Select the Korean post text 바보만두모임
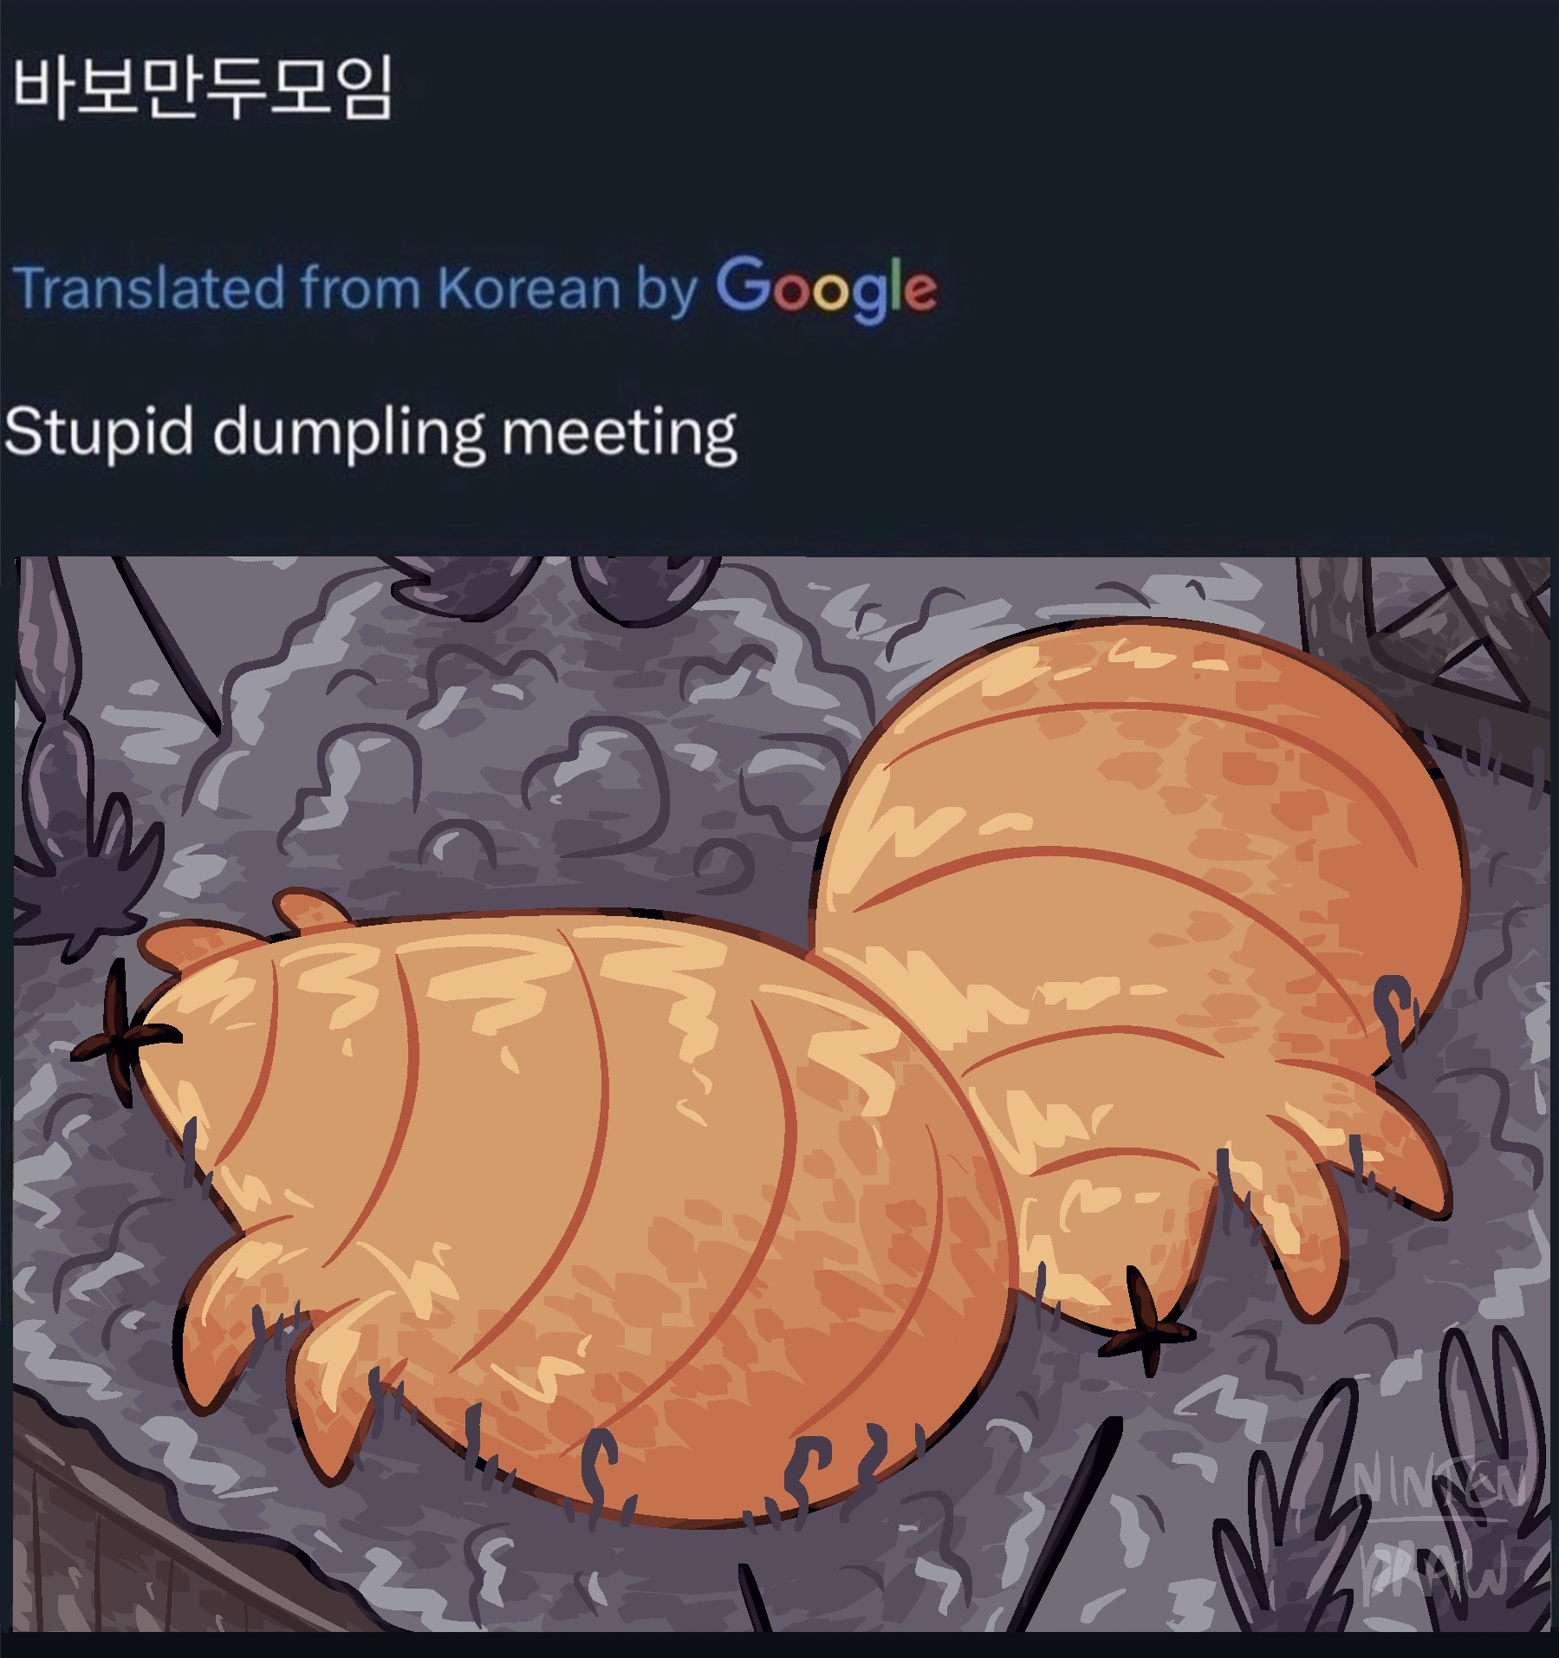1559x1658 pixels. (x=204, y=87)
